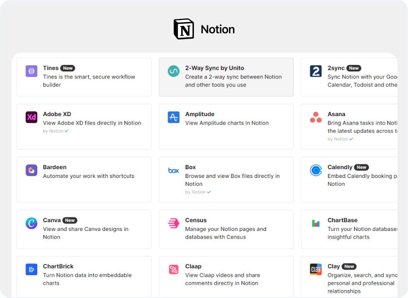Click the Notion heading text

[218, 29]
